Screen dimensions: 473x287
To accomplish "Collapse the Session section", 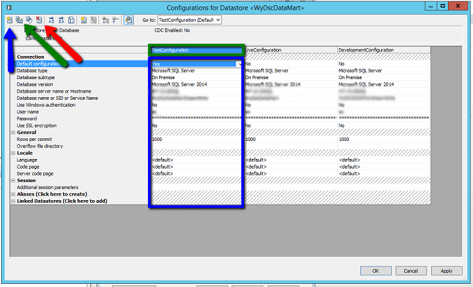I will point(14,180).
